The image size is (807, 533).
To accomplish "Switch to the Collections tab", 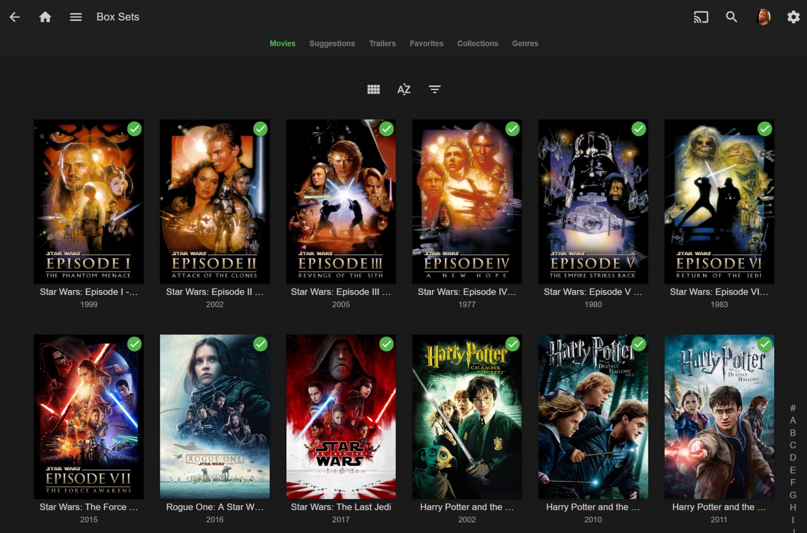I will (x=477, y=43).
